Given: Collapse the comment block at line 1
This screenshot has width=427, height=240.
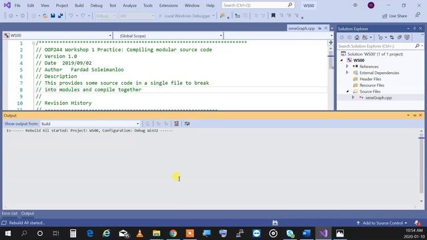Looking at the screenshot, I should pyautogui.click(x=33, y=43).
